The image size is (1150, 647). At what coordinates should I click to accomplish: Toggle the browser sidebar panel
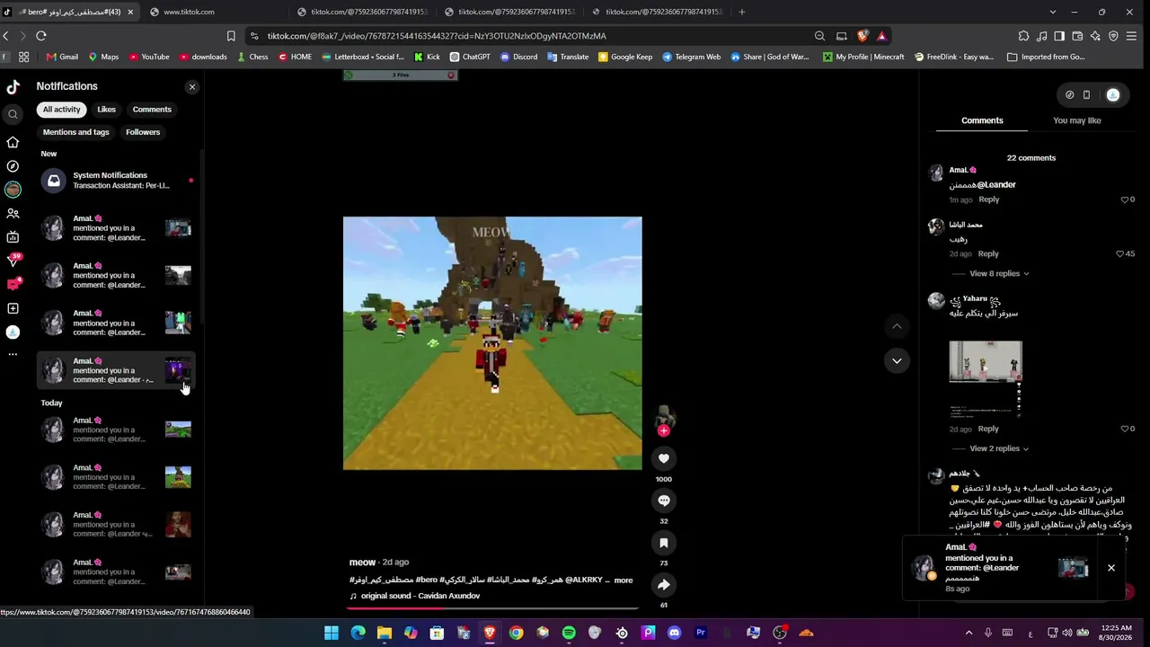(1059, 36)
